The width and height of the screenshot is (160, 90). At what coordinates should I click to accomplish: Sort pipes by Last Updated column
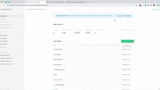click(x=127, y=45)
